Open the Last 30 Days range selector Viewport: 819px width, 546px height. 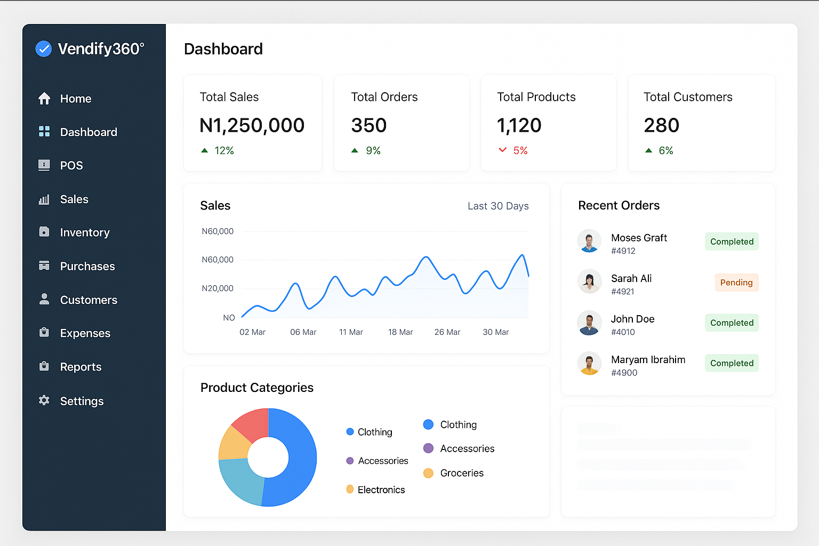tap(498, 206)
